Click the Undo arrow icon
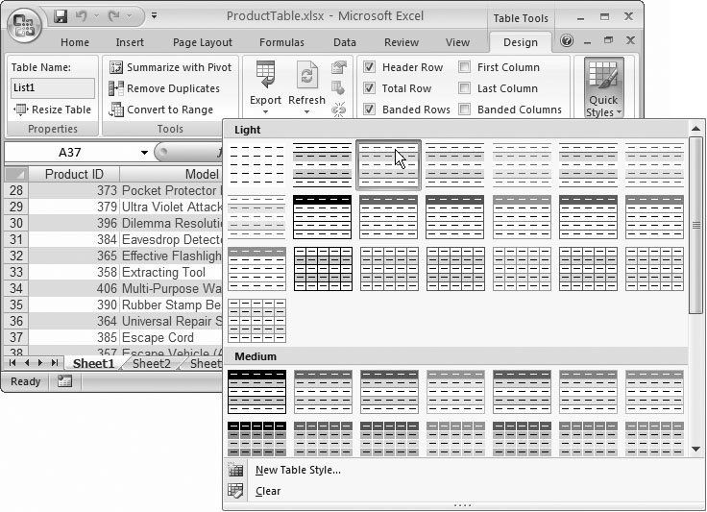707x512 pixels. [x=82, y=16]
